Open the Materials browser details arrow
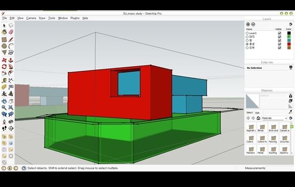Viewport: 295px width, 187px height. point(290,118)
